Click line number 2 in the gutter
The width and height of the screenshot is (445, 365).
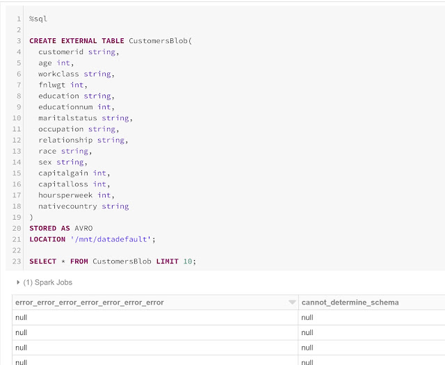pos(19,30)
